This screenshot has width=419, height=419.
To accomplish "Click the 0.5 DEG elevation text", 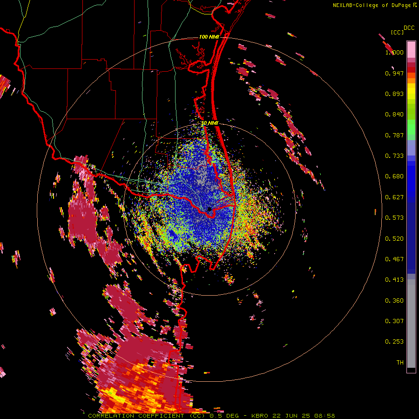I will [x=224, y=416].
